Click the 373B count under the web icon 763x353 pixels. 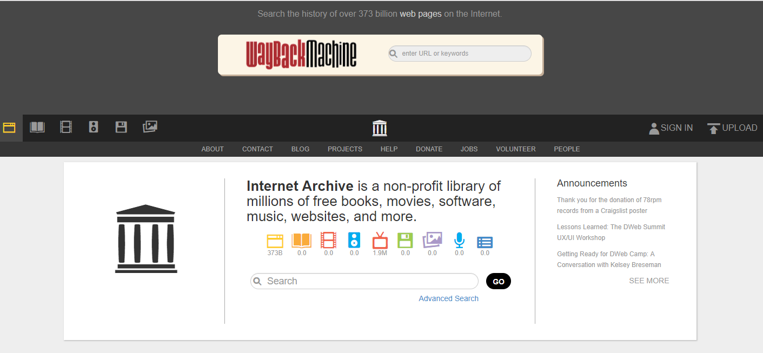point(275,253)
